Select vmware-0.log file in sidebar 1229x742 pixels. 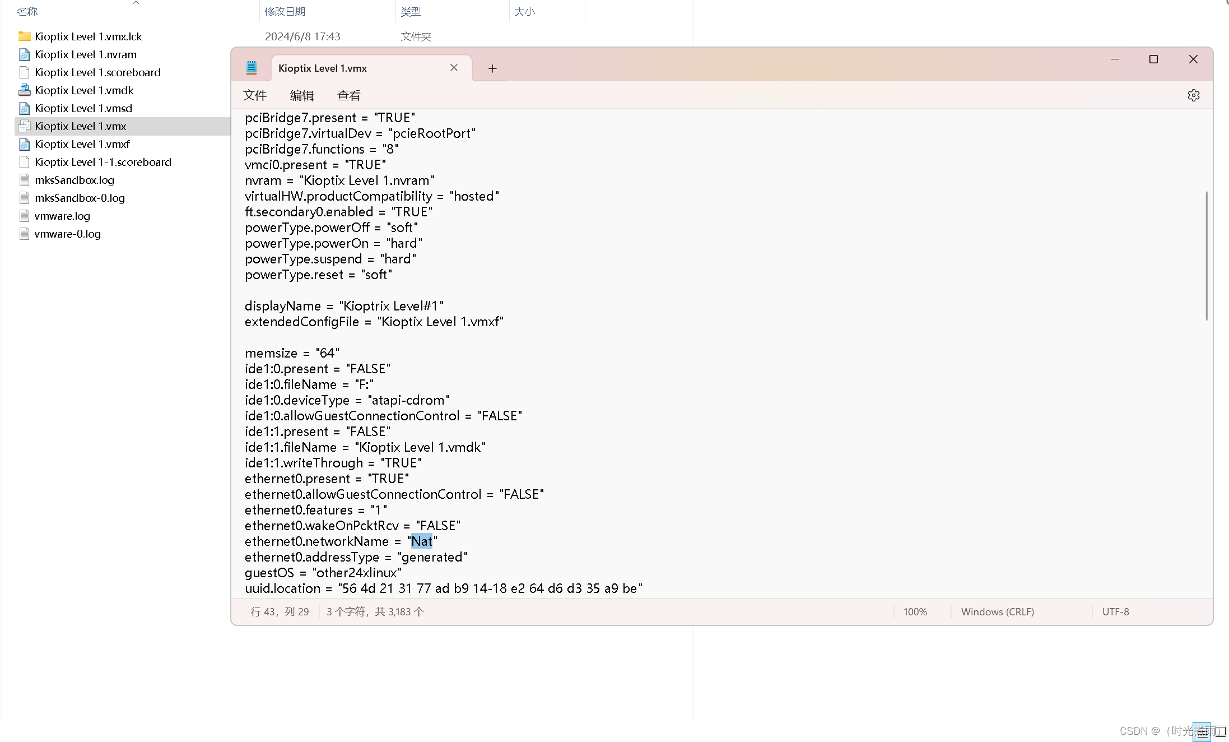68,234
